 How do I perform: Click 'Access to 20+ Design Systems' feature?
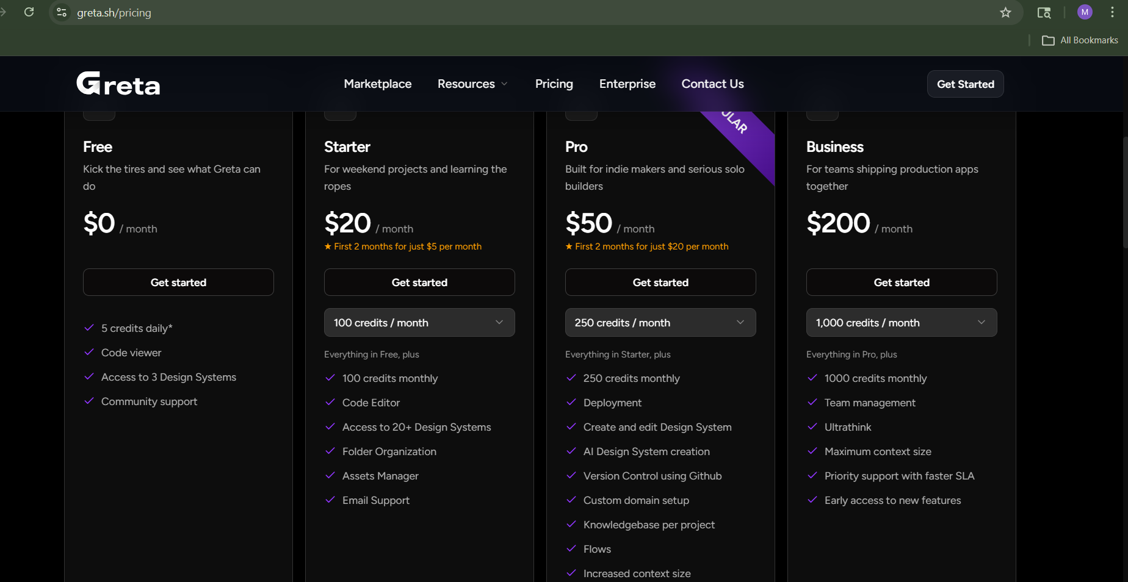tap(416, 427)
